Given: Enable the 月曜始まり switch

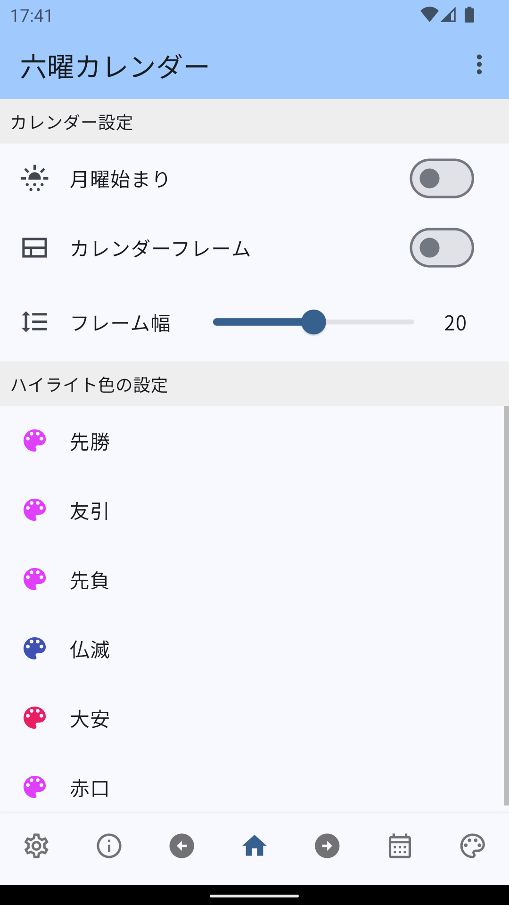Looking at the screenshot, I should 442,179.
